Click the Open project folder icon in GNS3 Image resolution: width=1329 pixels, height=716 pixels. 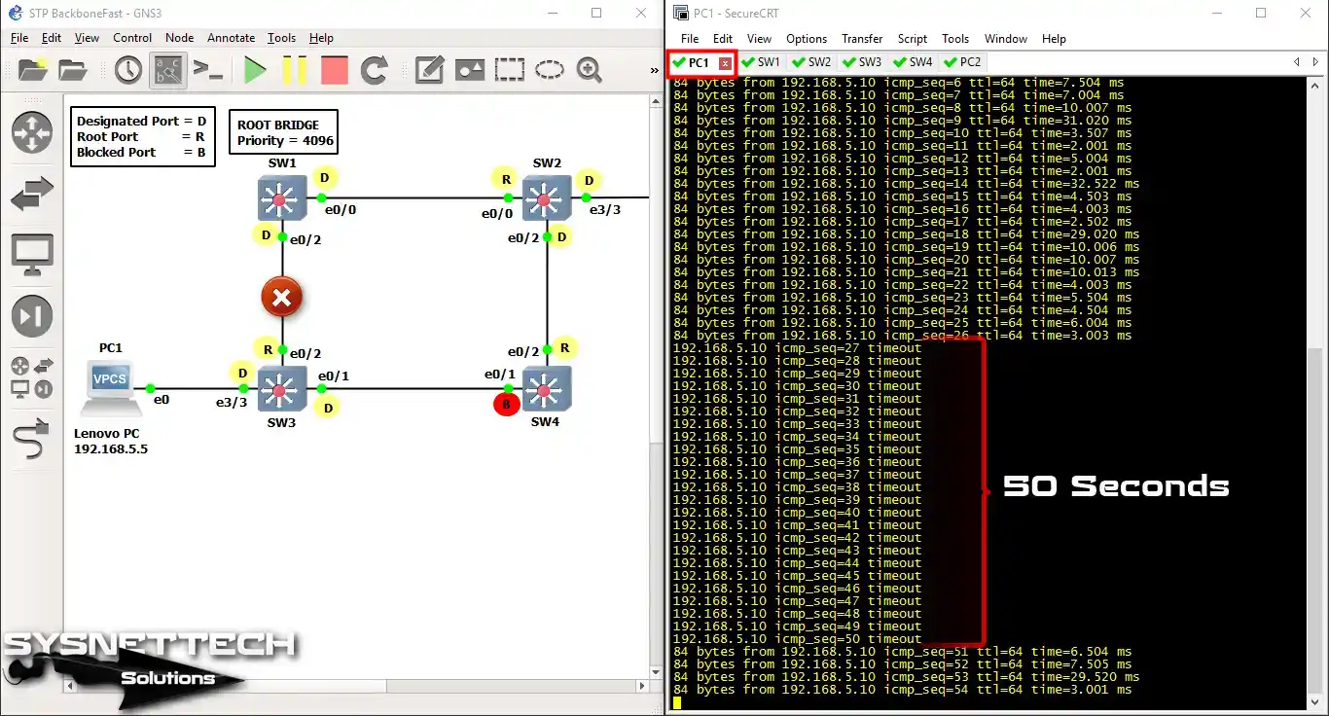(x=73, y=69)
